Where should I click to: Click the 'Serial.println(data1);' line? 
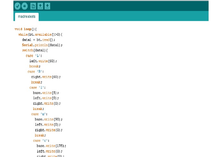(x=42, y=45)
